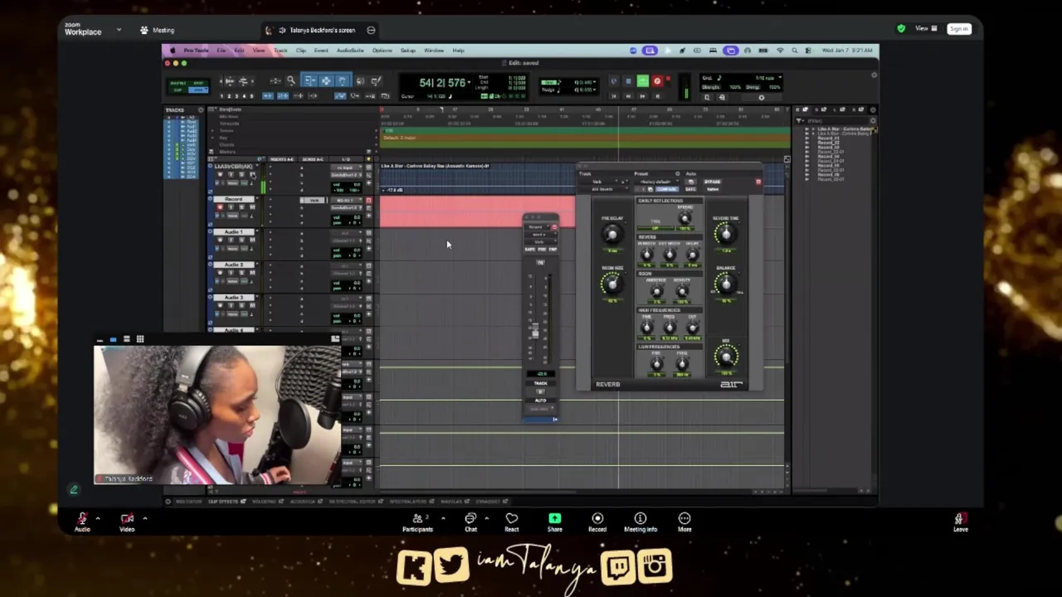1062x597 pixels.
Task: Adjust the BALANCE knob in Reverb
Action: point(726,284)
